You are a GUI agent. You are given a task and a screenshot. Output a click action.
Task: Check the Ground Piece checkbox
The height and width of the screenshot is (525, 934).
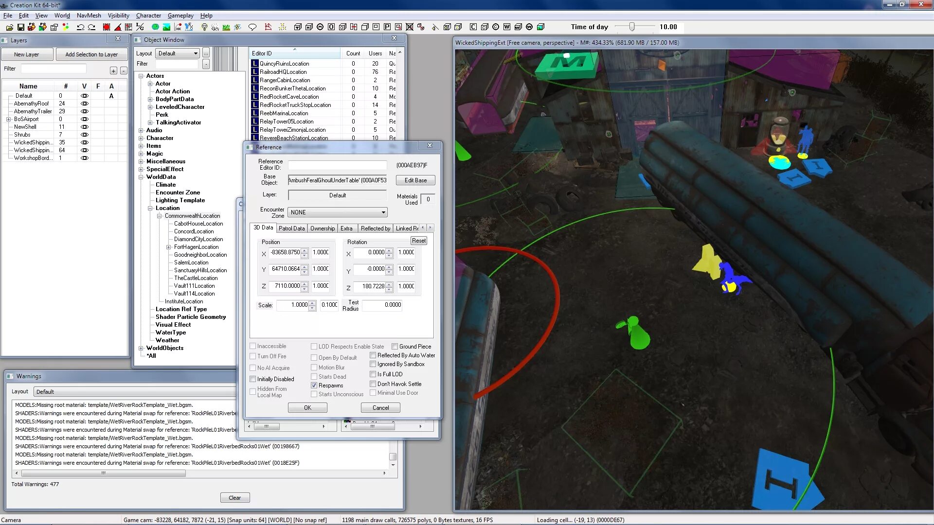[x=395, y=347]
